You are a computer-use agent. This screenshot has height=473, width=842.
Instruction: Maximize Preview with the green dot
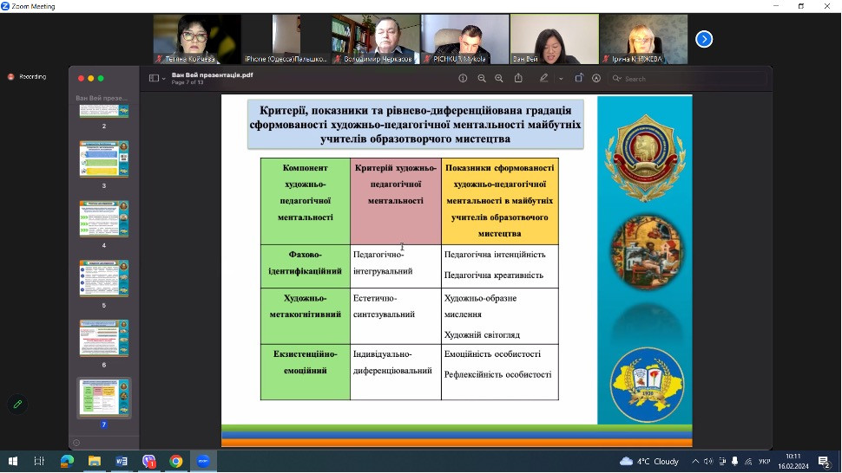tap(101, 78)
